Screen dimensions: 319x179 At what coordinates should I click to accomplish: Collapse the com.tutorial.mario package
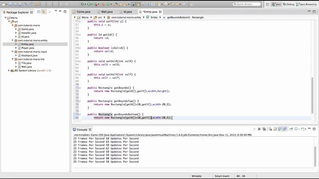click(12, 25)
